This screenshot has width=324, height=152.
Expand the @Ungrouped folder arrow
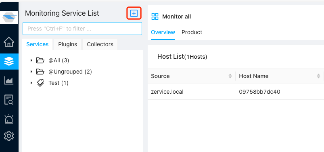pyautogui.click(x=31, y=72)
